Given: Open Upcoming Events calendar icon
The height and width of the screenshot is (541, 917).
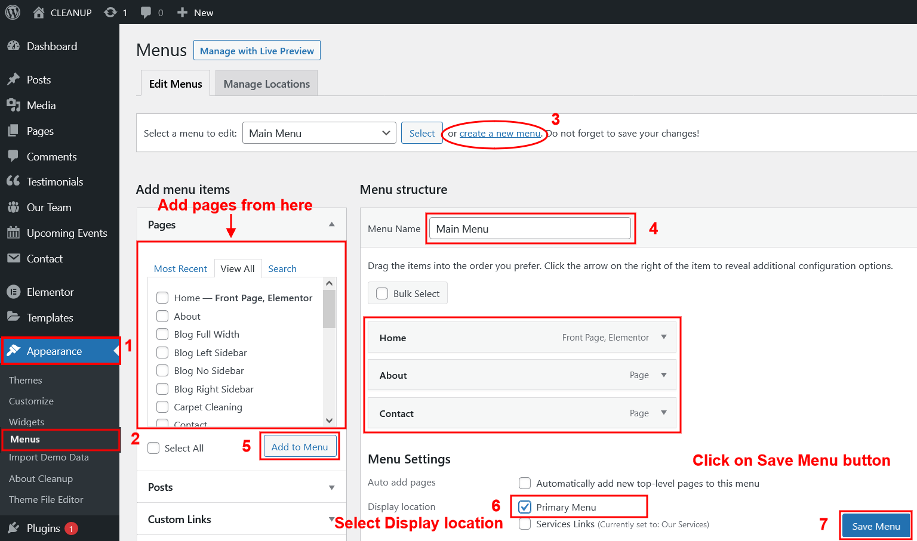Looking at the screenshot, I should click(13, 233).
